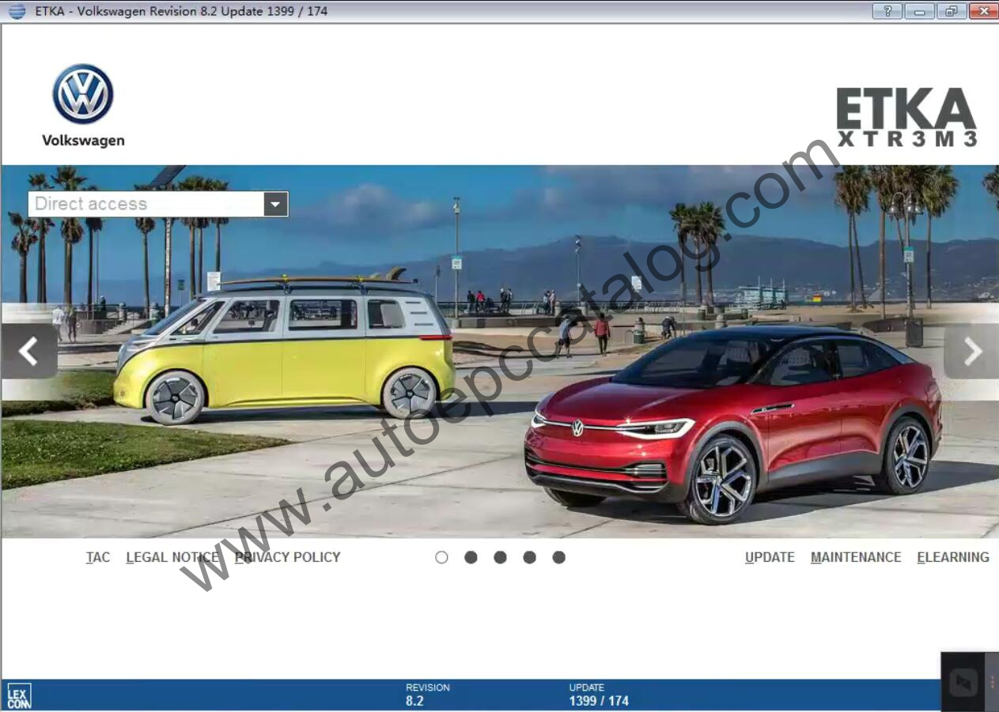
Task: Click the ETKA XTR3M3 logo
Action: click(x=906, y=118)
